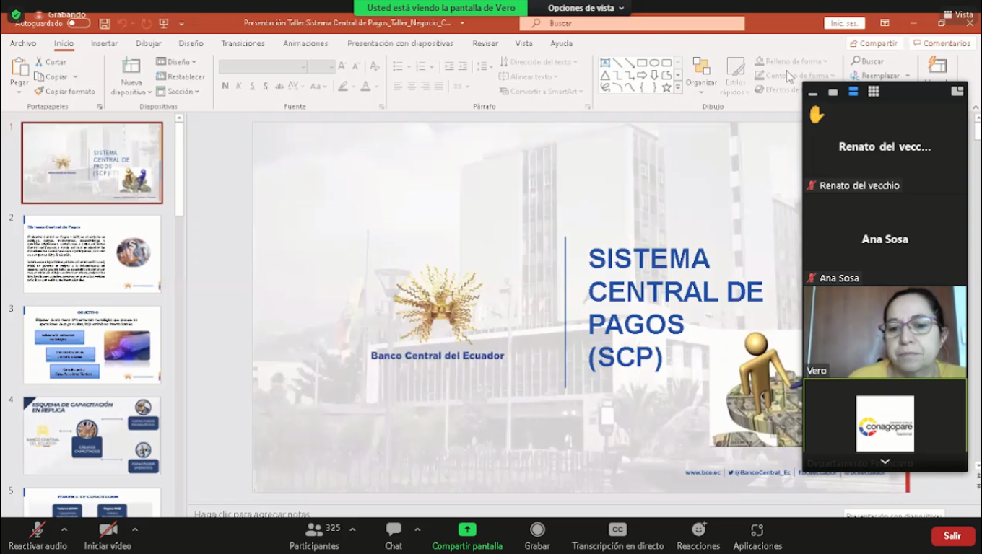982x554 pixels.
Task: Open the Zoom Chat panel
Action: pos(394,535)
